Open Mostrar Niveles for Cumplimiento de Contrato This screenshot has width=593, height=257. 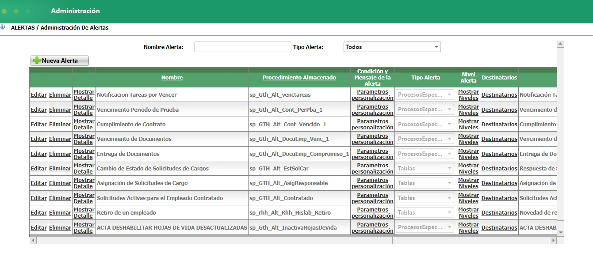pyautogui.click(x=468, y=125)
